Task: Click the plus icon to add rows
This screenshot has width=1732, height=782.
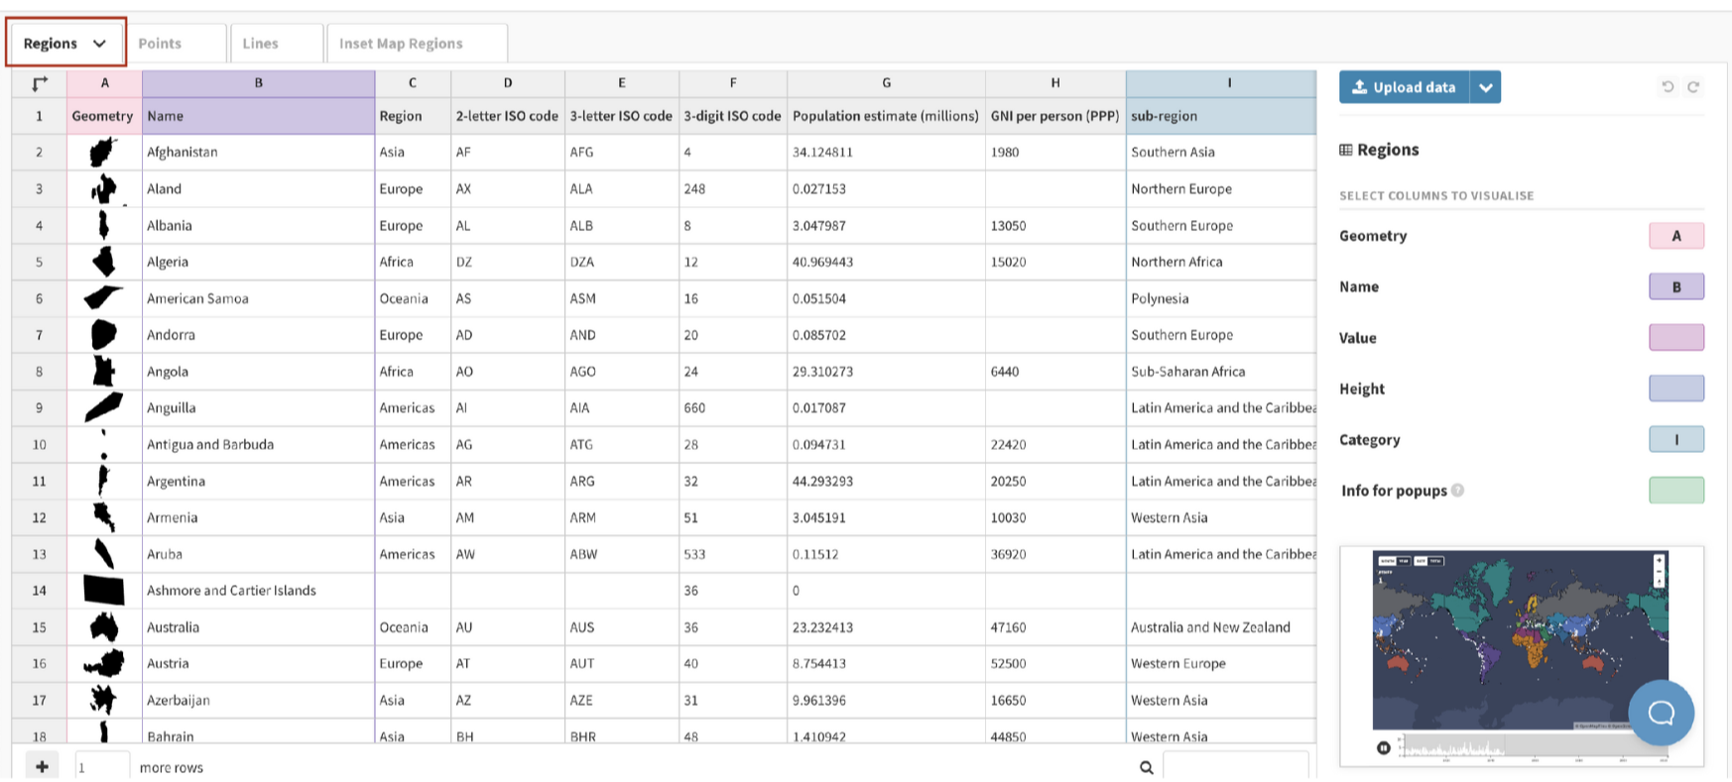Action: pyautogui.click(x=42, y=766)
